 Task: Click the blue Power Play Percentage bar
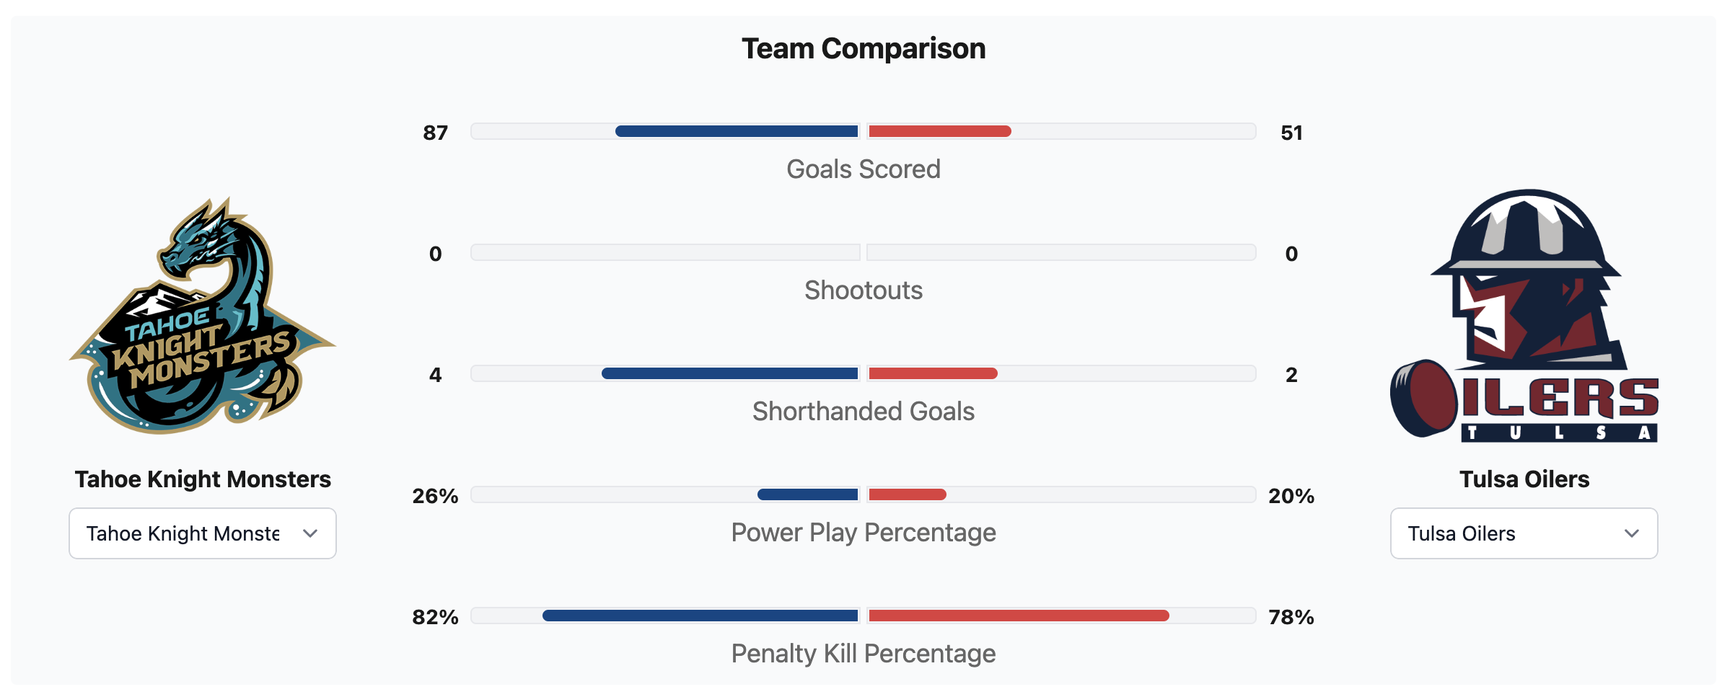tap(807, 494)
